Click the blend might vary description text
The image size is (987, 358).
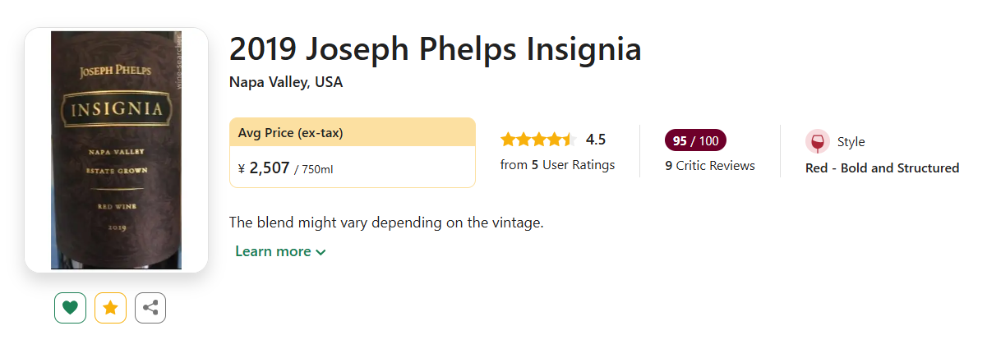pyautogui.click(x=386, y=223)
